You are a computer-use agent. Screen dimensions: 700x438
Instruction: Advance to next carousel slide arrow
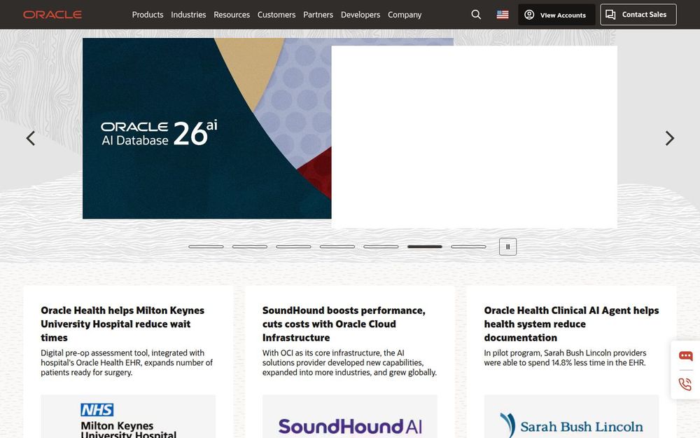(669, 138)
